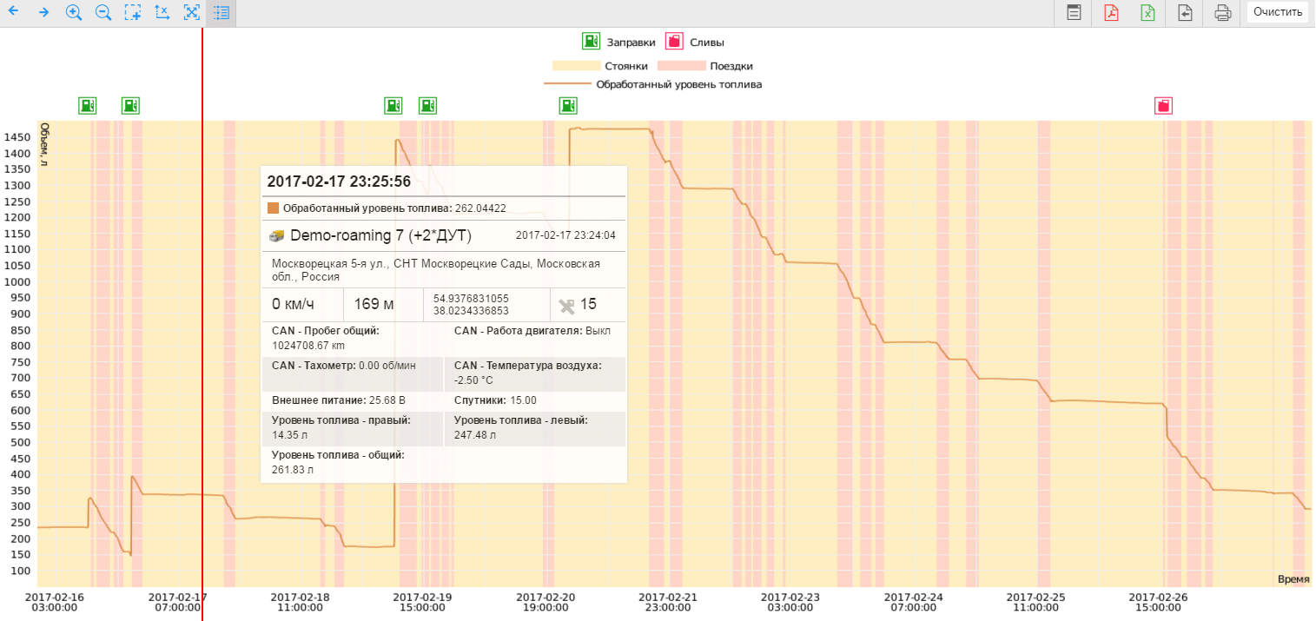This screenshot has width=1316, height=621.
Task: Fit the chart to full extent
Action: tap(192, 12)
